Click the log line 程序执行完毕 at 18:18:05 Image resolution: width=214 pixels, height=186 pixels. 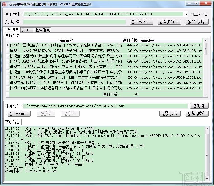coord(44,164)
